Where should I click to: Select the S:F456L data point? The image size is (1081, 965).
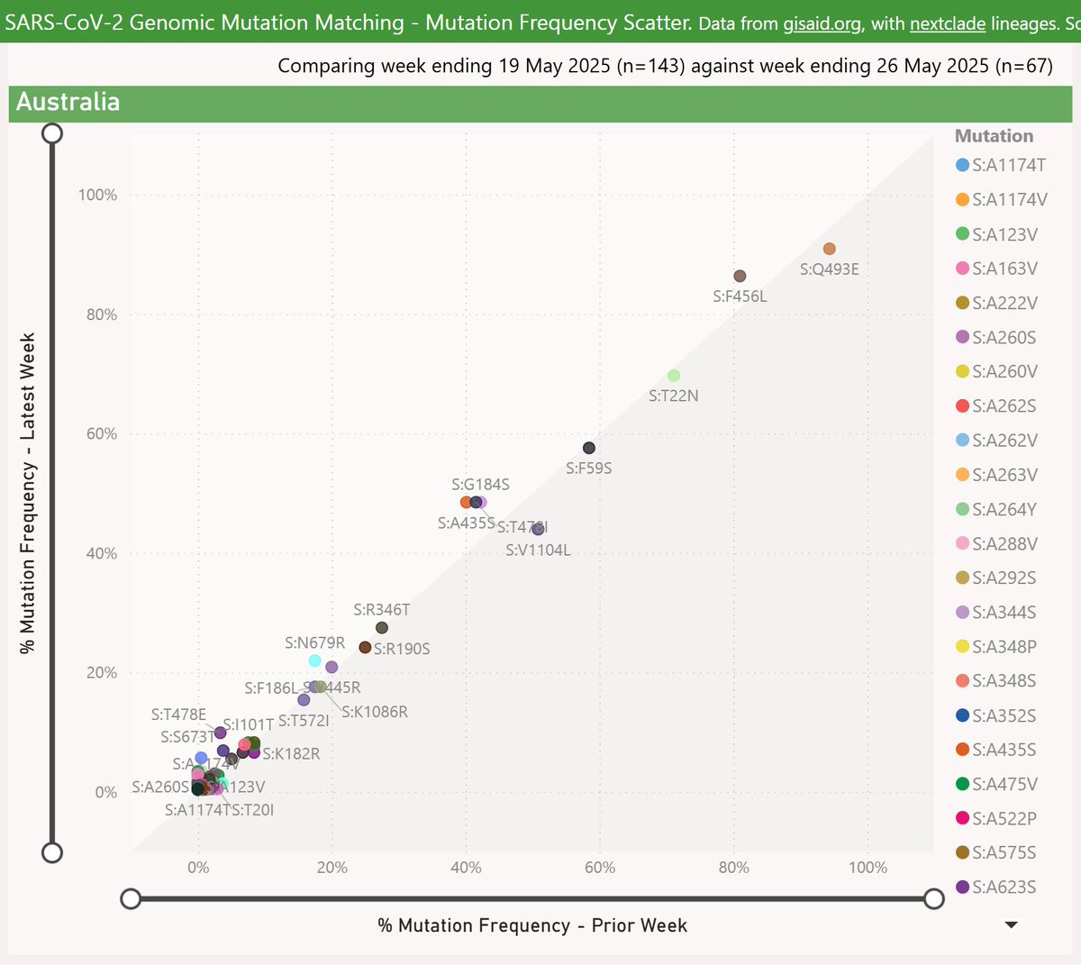tap(740, 276)
